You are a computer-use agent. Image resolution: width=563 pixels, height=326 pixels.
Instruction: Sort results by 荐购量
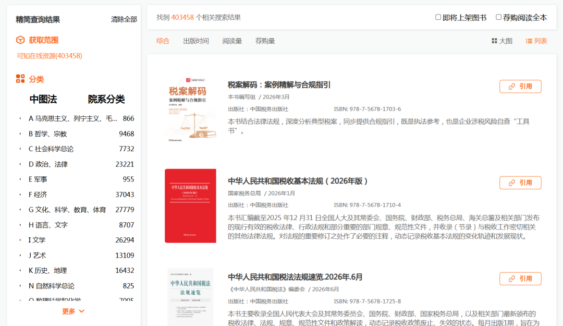tap(265, 41)
